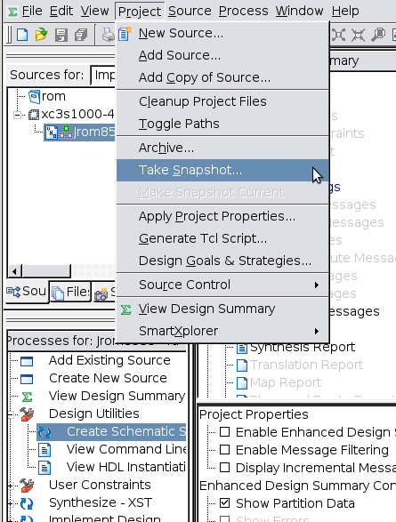The image size is (396, 522).
Task: Select Cleanup Project Files menu entry
Action: pos(222,102)
